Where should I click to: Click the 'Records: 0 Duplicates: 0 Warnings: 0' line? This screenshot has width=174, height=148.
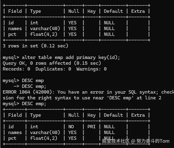click(x=55, y=69)
